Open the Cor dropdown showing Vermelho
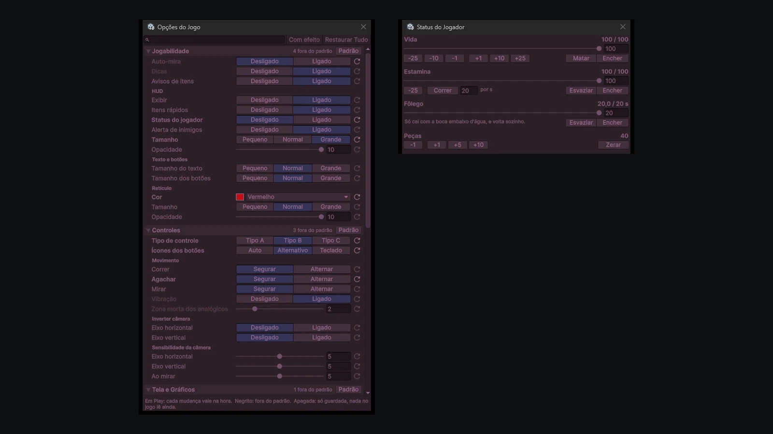The image size is (773, 434). coord(298,197)
